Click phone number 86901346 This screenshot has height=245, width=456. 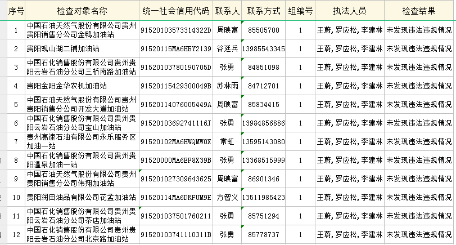tap(264, 179)
